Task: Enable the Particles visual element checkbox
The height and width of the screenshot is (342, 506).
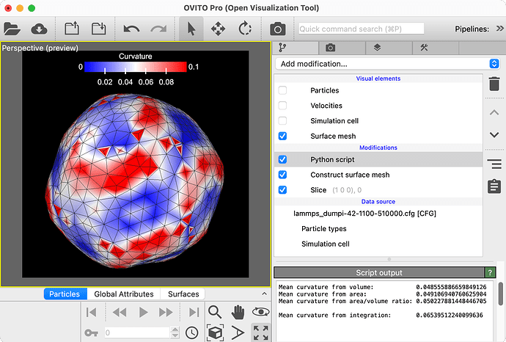Action: click(282, 90)
